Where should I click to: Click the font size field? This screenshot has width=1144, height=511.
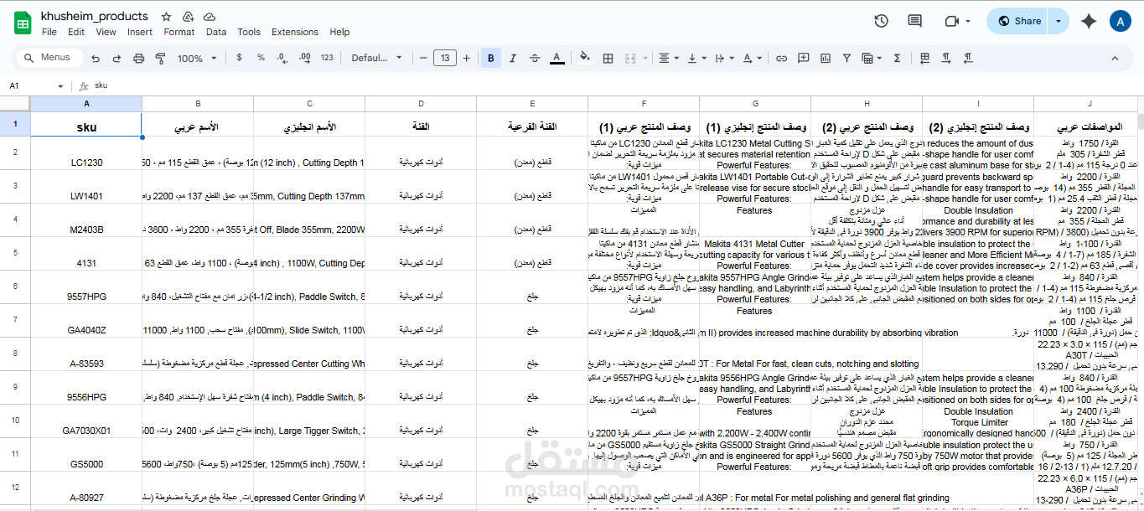click(x=444, y=58)
